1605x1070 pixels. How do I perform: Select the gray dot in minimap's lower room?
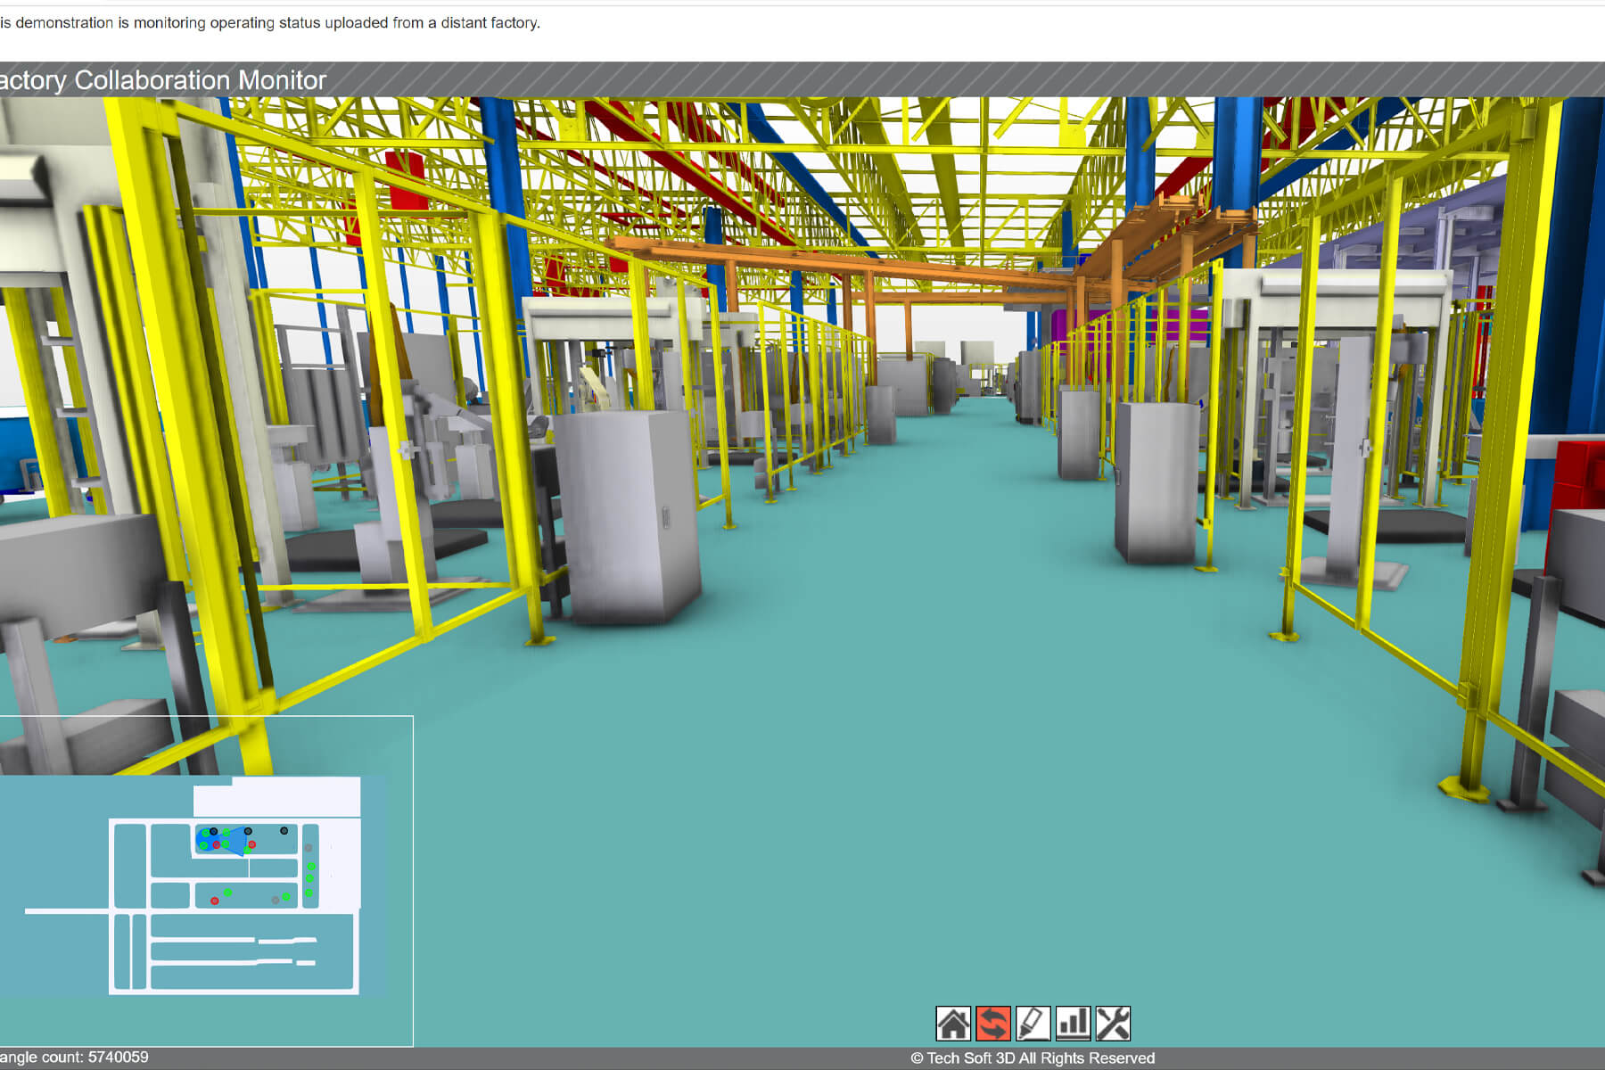[x=275, y=900]
